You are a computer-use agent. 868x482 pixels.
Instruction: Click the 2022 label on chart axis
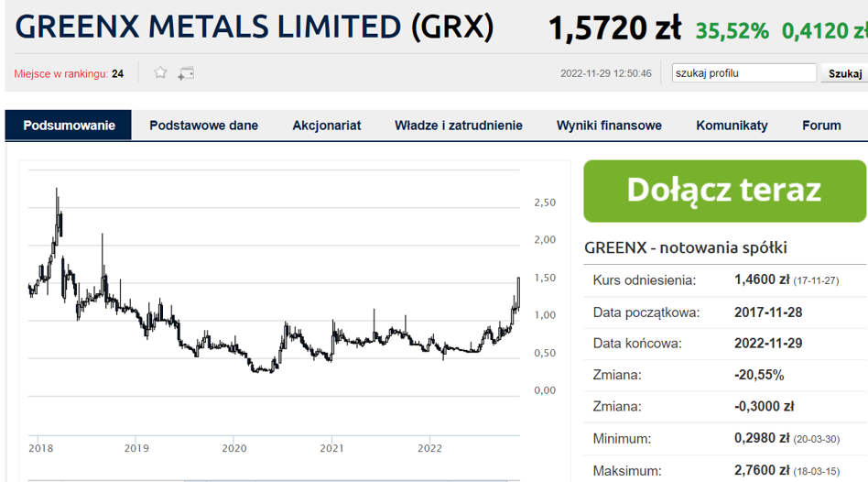coord(429,448)
